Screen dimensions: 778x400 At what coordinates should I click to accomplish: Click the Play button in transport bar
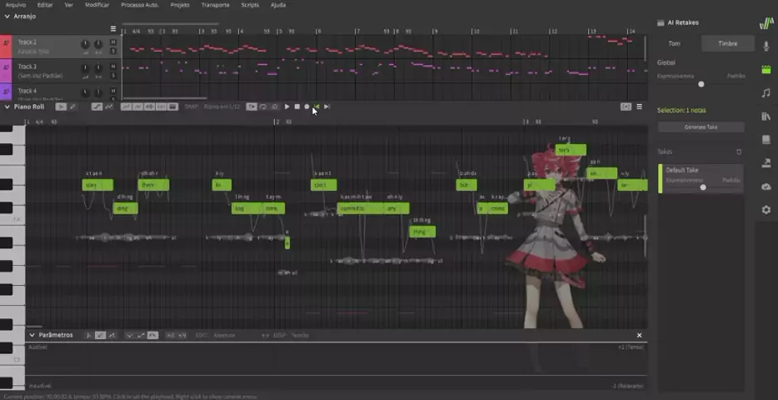[x=287, y=107]
